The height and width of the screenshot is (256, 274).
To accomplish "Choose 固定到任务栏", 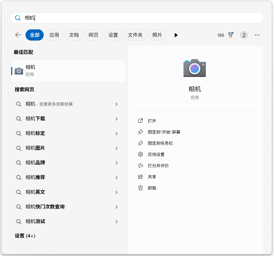I will [x=160, y=143].
